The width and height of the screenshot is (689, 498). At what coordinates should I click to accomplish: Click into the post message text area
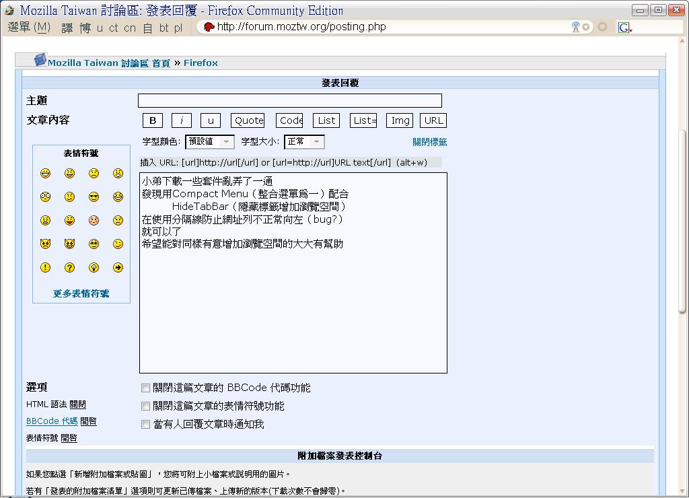click(293, 273)
